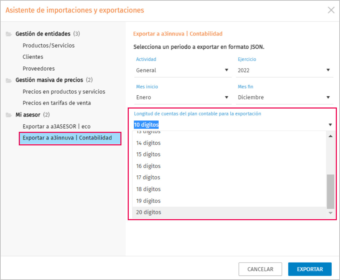Collapse the account length dropdown arrow
This screenshot has width=340, height=280.
pos(330,125)
